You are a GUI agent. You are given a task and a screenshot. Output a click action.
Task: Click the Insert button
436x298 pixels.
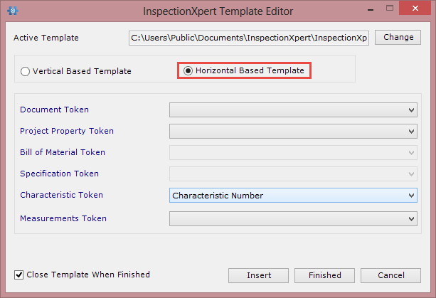(259, 275)
